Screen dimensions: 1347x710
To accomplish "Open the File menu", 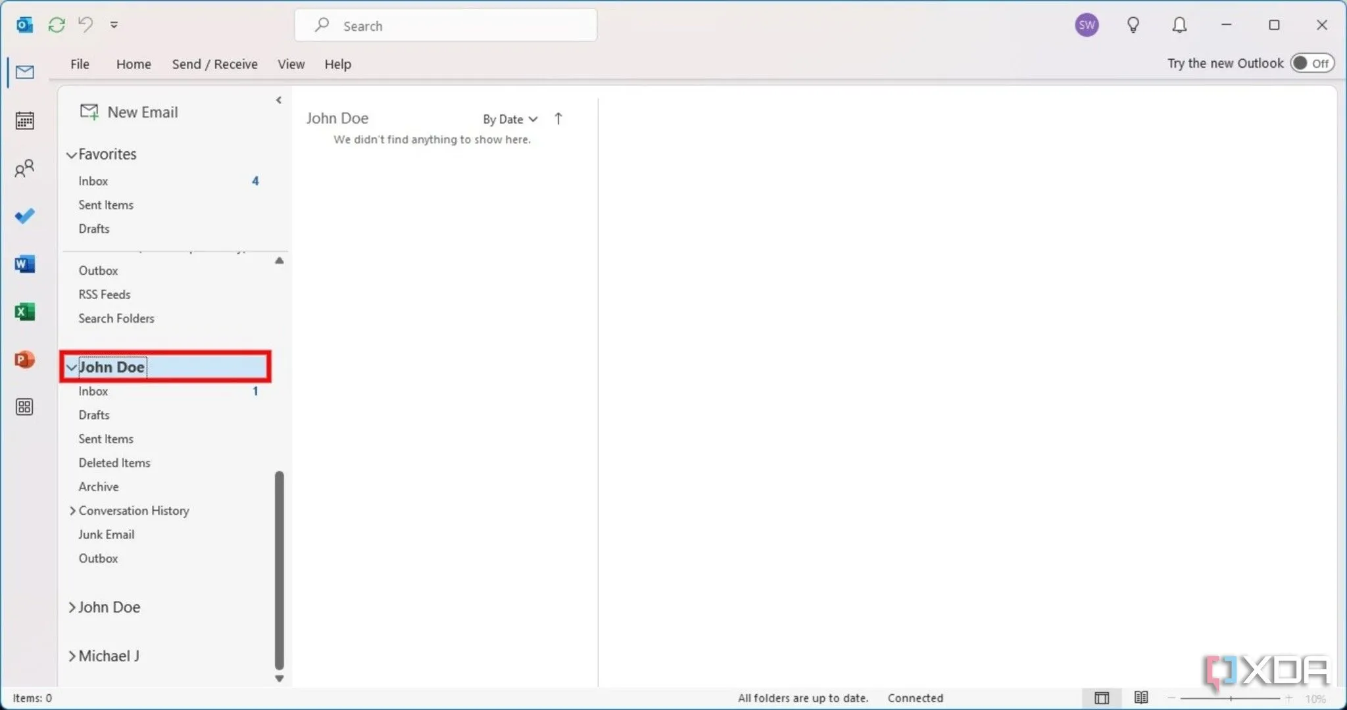I will coord(80,64).
